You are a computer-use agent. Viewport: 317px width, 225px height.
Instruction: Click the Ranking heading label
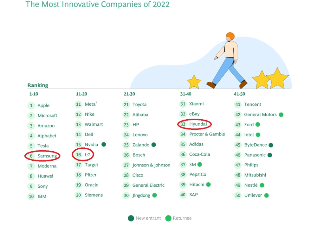point(38,85)
